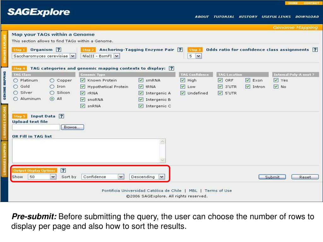Open help icon for Odds ratio step

pyautogui.click(x=315, y=49)
